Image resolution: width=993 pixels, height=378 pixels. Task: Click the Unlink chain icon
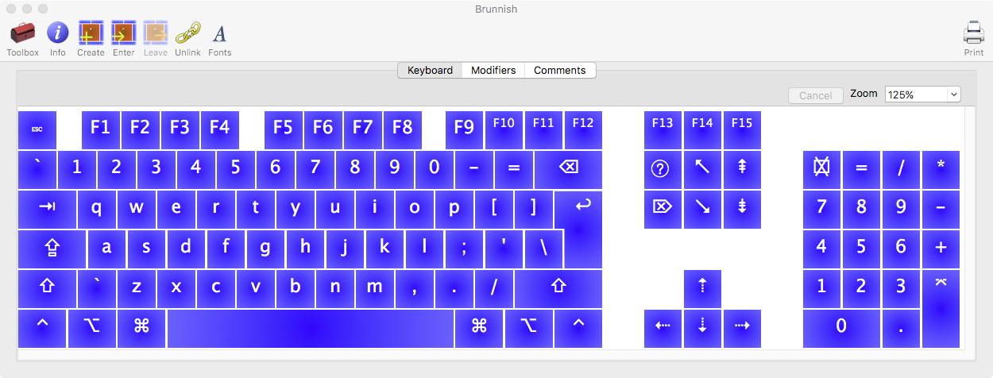(187, 33)
